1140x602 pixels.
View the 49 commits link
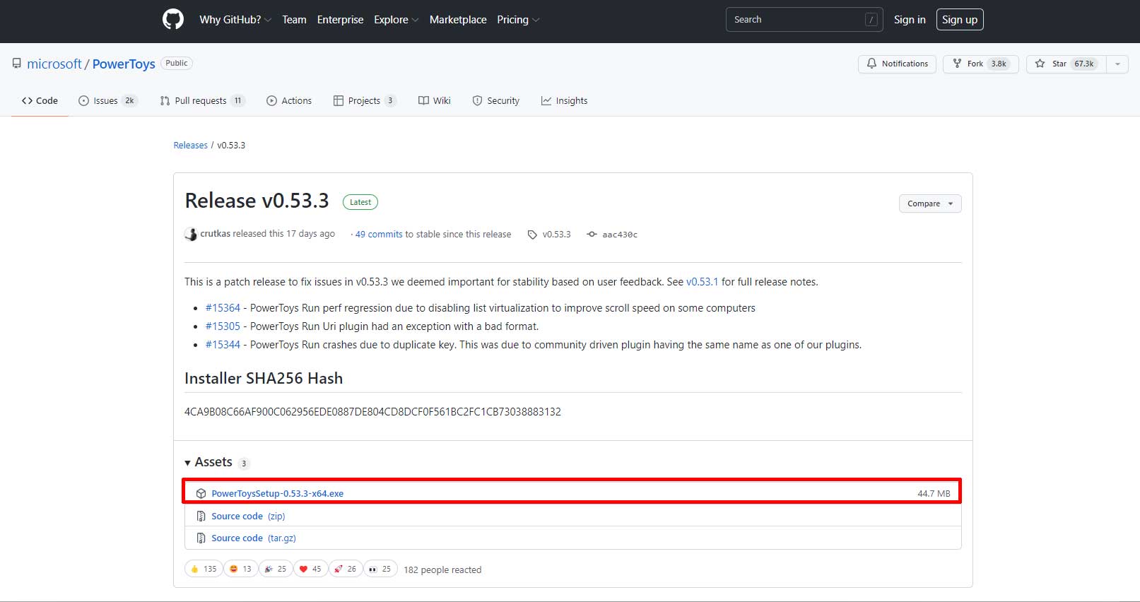tap(379, 234)
